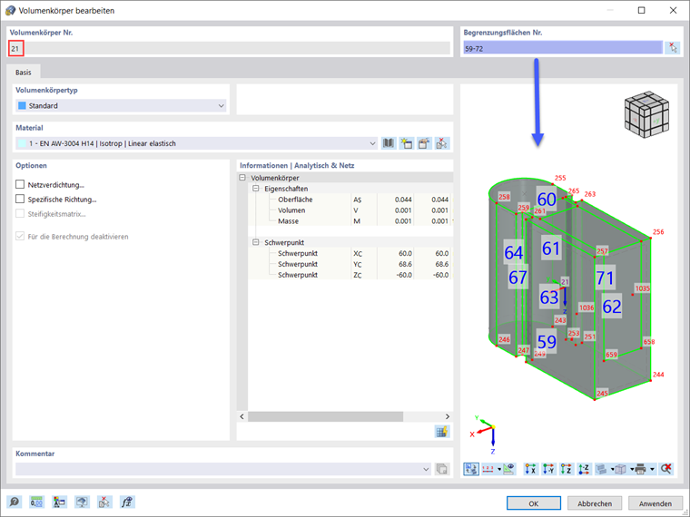Toggle Für die Berechnung deaktivieren checkbox

20,236
